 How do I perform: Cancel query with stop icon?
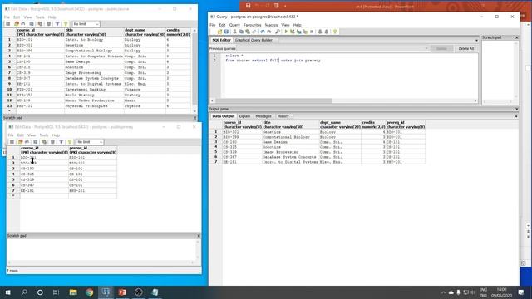coord(312,32)
